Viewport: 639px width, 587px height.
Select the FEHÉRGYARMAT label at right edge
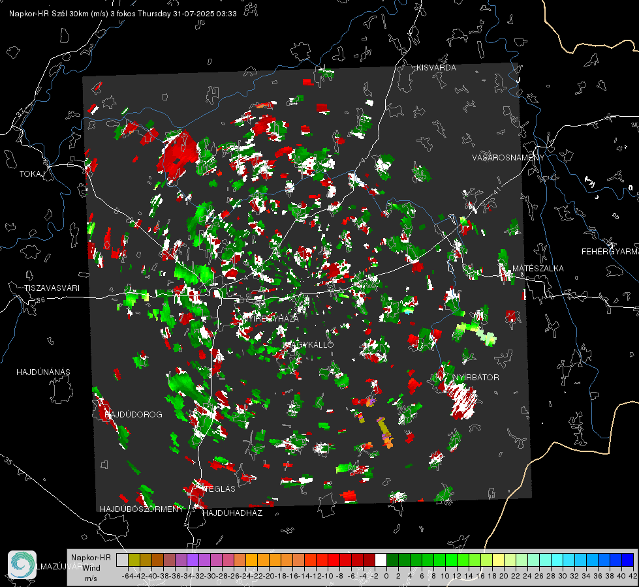coord(610,252)
